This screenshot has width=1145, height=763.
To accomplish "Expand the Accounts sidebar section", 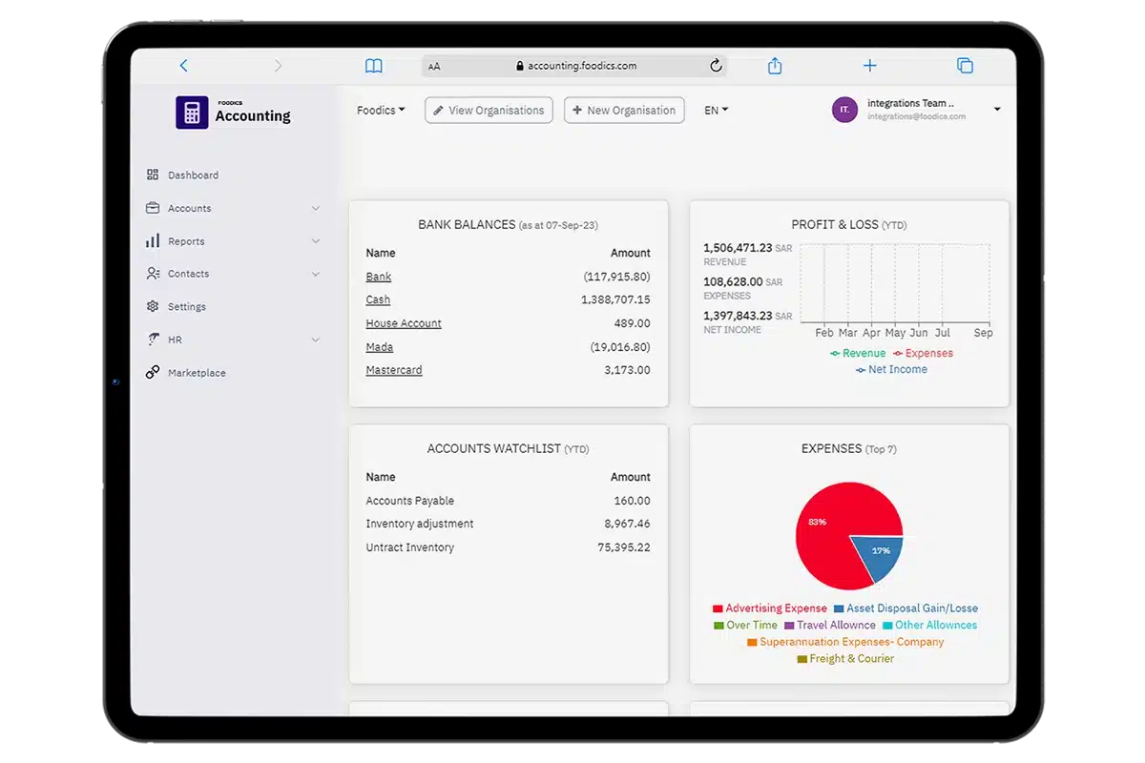I will coord(232,208).
